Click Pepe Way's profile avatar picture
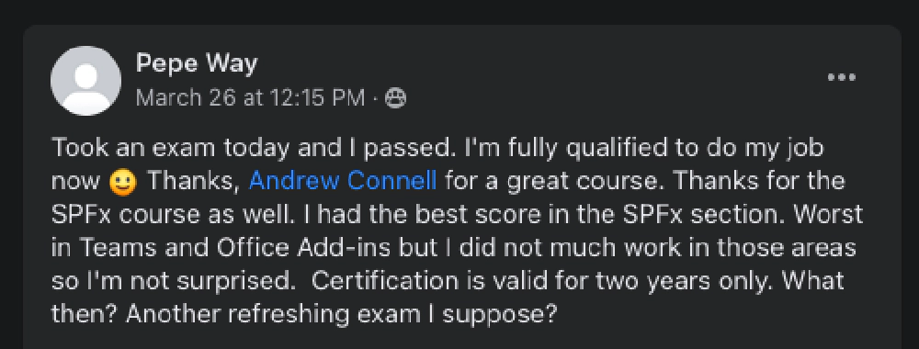The width and height of the screenshot is (919, 349). [86, 81]
